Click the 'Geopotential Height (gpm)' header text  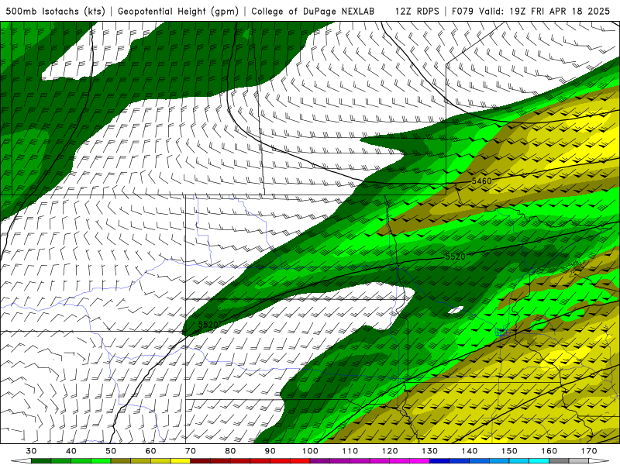coord(178,11)
